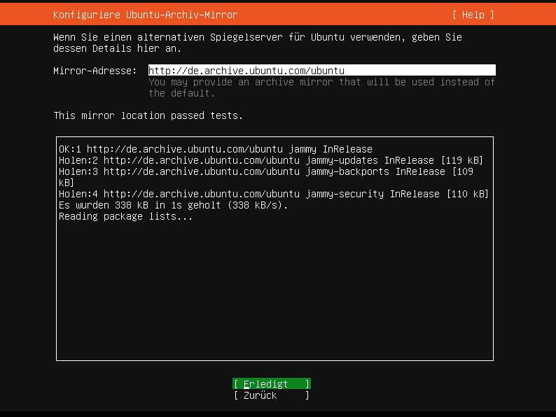Click the 'Holen:2' jammy-updates log line
The width and height of the screenshot is (556, 417).
[271, 160]
